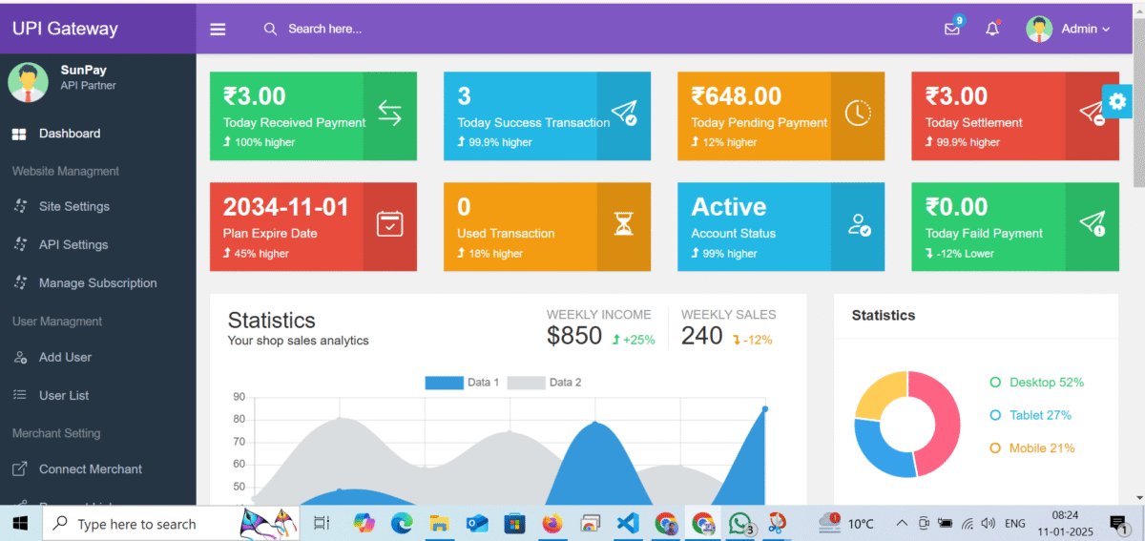The width and height of the screenshot is (1145, 541).
Task: Open the blue settings gear panel
Action: pyautogui.click(x=1116, y=100)
